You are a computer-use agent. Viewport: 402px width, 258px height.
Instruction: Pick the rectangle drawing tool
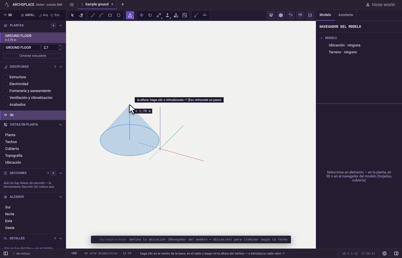click(110, 15)
